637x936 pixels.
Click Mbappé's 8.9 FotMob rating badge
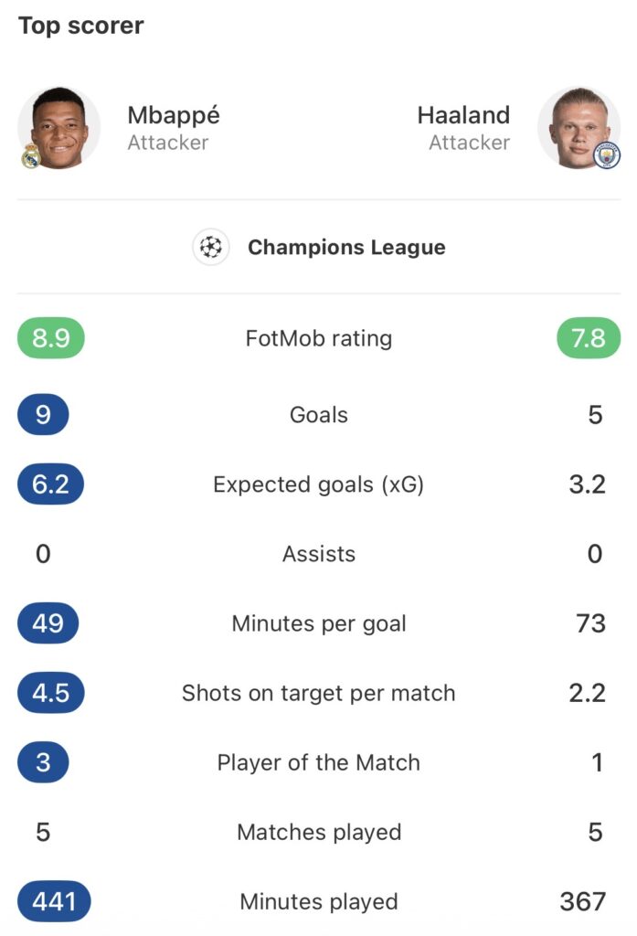(x=50, y=338)
